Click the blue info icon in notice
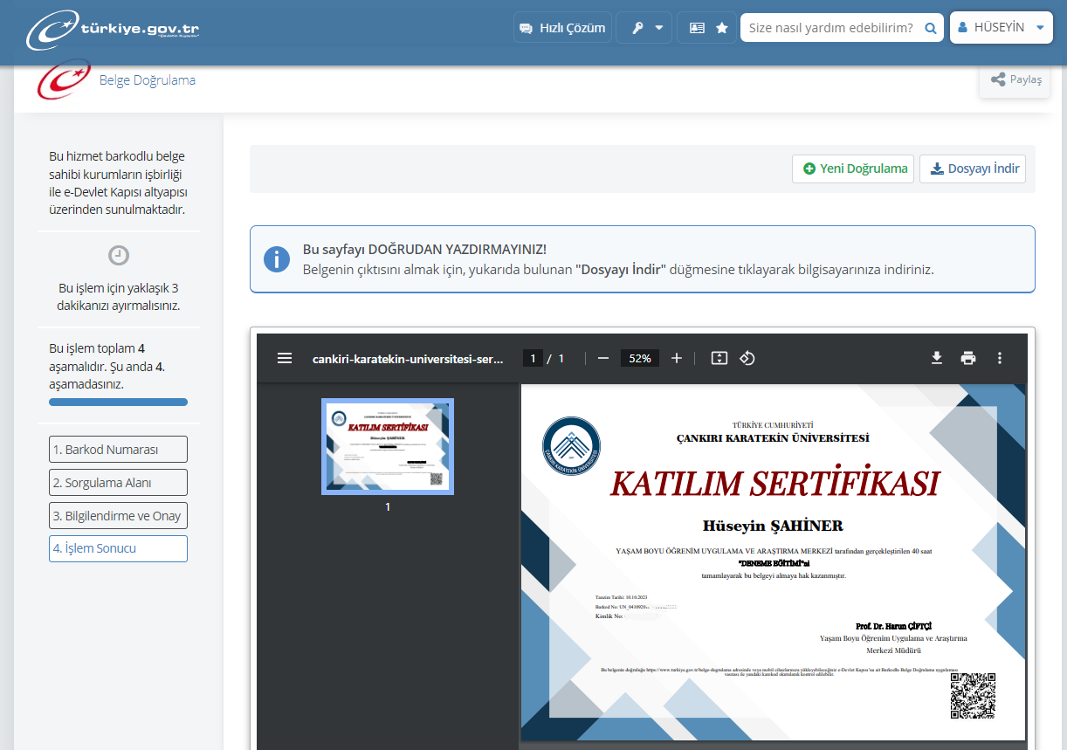Image resolution: width=1067 pixels, height=750 pixels. (x=277, y=259)
